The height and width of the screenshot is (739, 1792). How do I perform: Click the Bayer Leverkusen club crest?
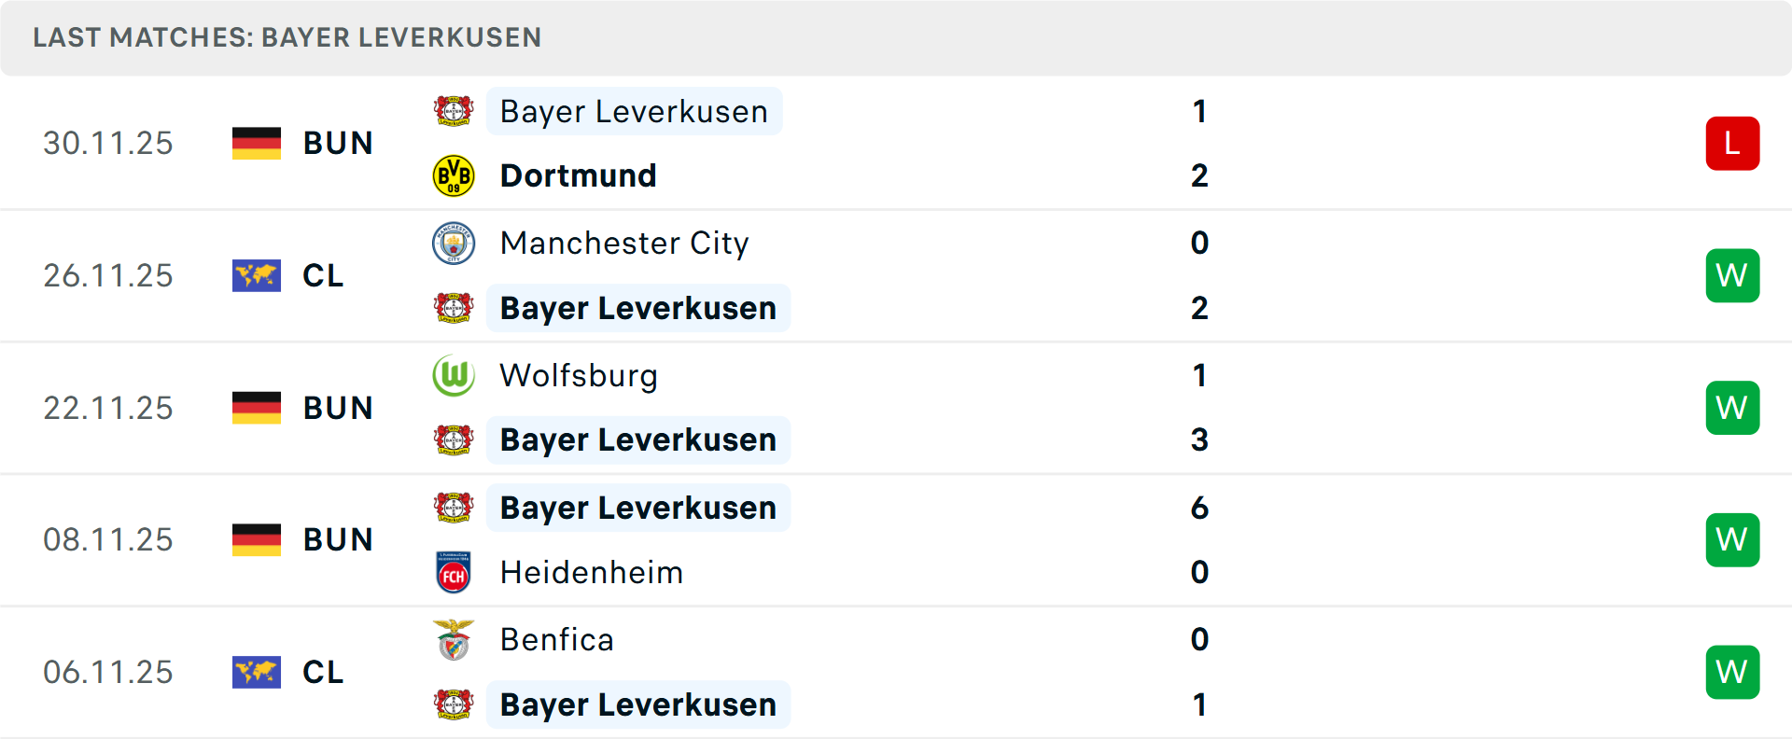[454, 111]
